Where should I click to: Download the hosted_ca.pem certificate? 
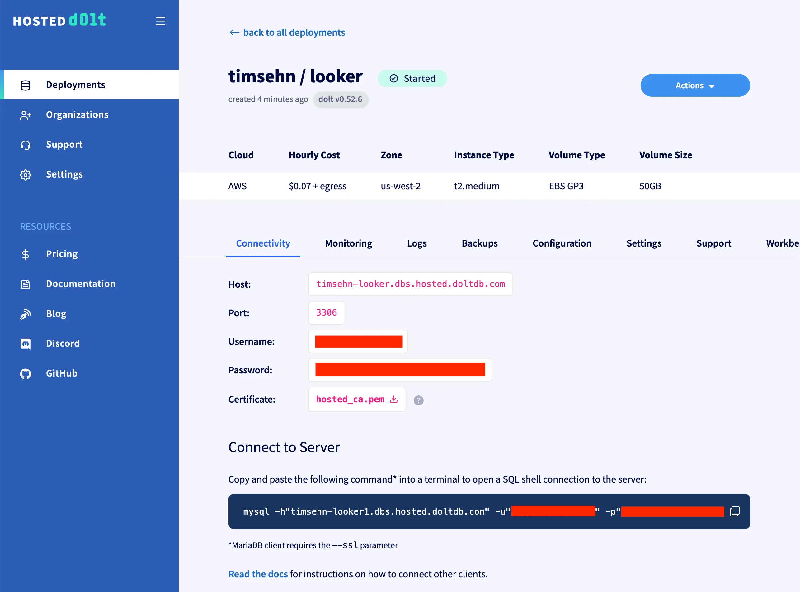tap(393, 399)
